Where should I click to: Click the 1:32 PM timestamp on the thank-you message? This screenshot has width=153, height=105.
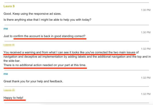click(146, 78)
